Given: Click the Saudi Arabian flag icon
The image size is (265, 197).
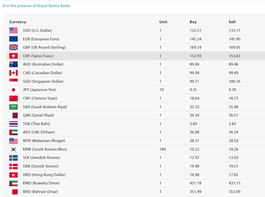Looking at the screenshot, I should (x=13, y=107).
